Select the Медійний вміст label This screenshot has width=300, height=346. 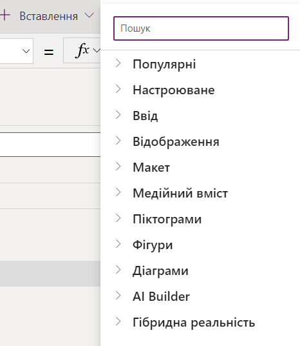tap(180, 193)
